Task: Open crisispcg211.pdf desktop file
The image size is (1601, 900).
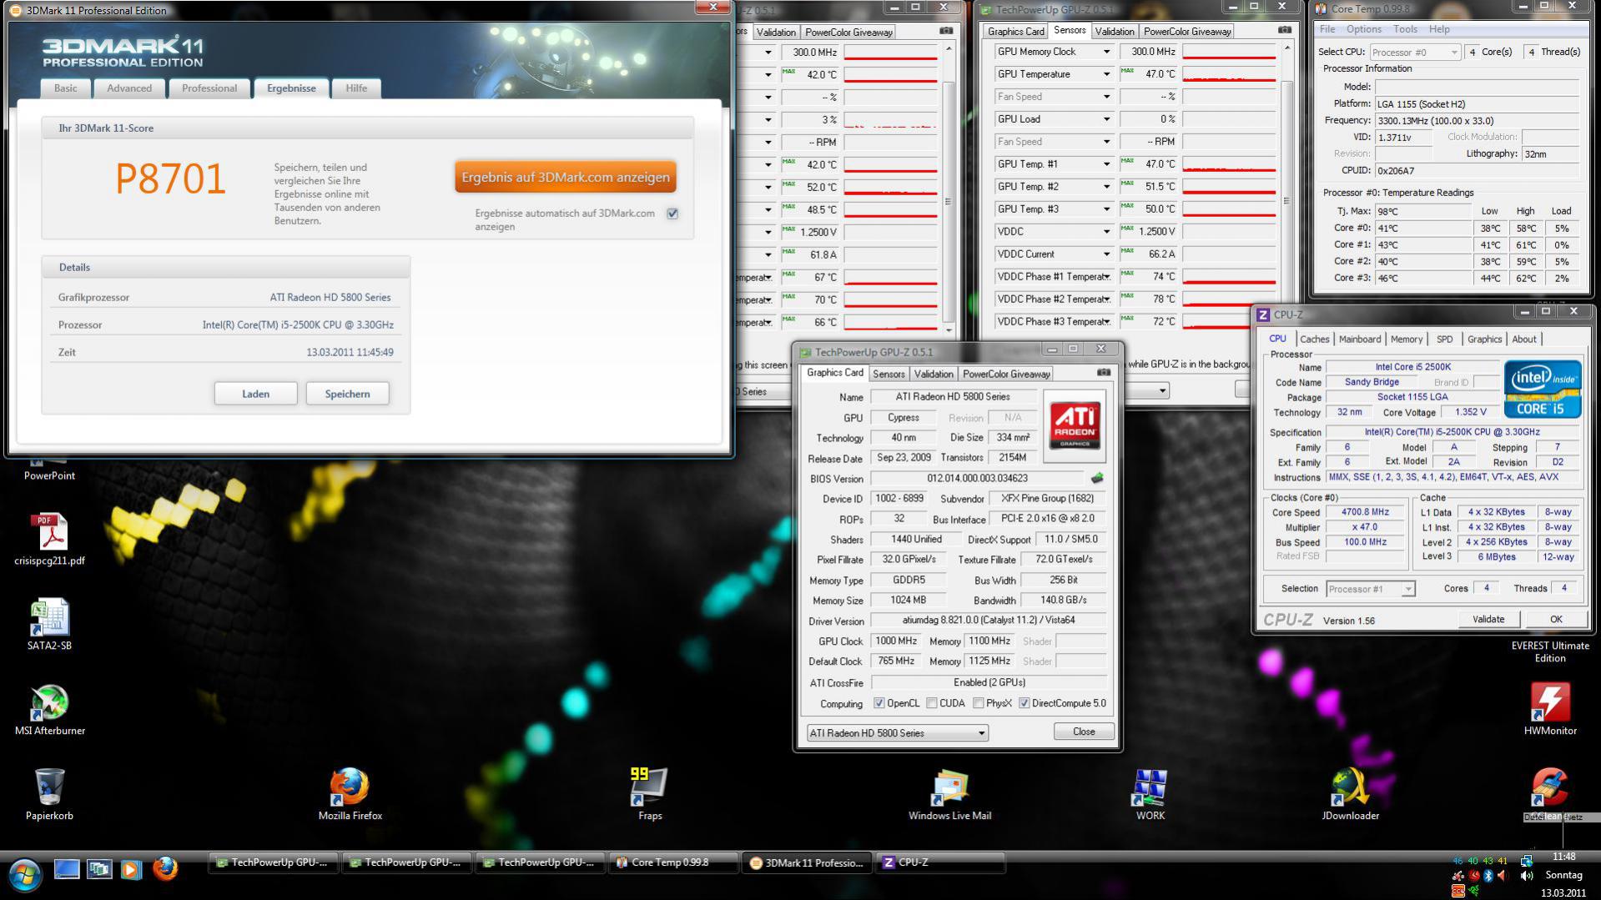Action: (49, 539)
